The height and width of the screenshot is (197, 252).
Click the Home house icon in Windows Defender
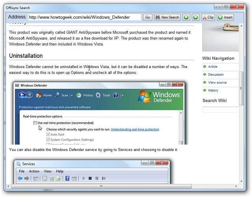tap(39, 95)
